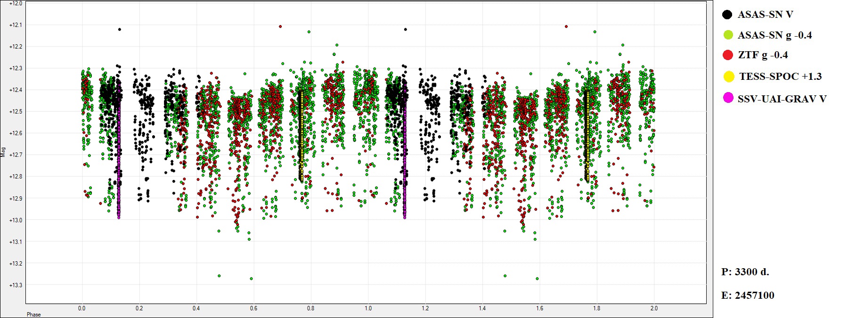Click the 1.8 phase tick label
The image size is (848, 318).
click(596, 308)
